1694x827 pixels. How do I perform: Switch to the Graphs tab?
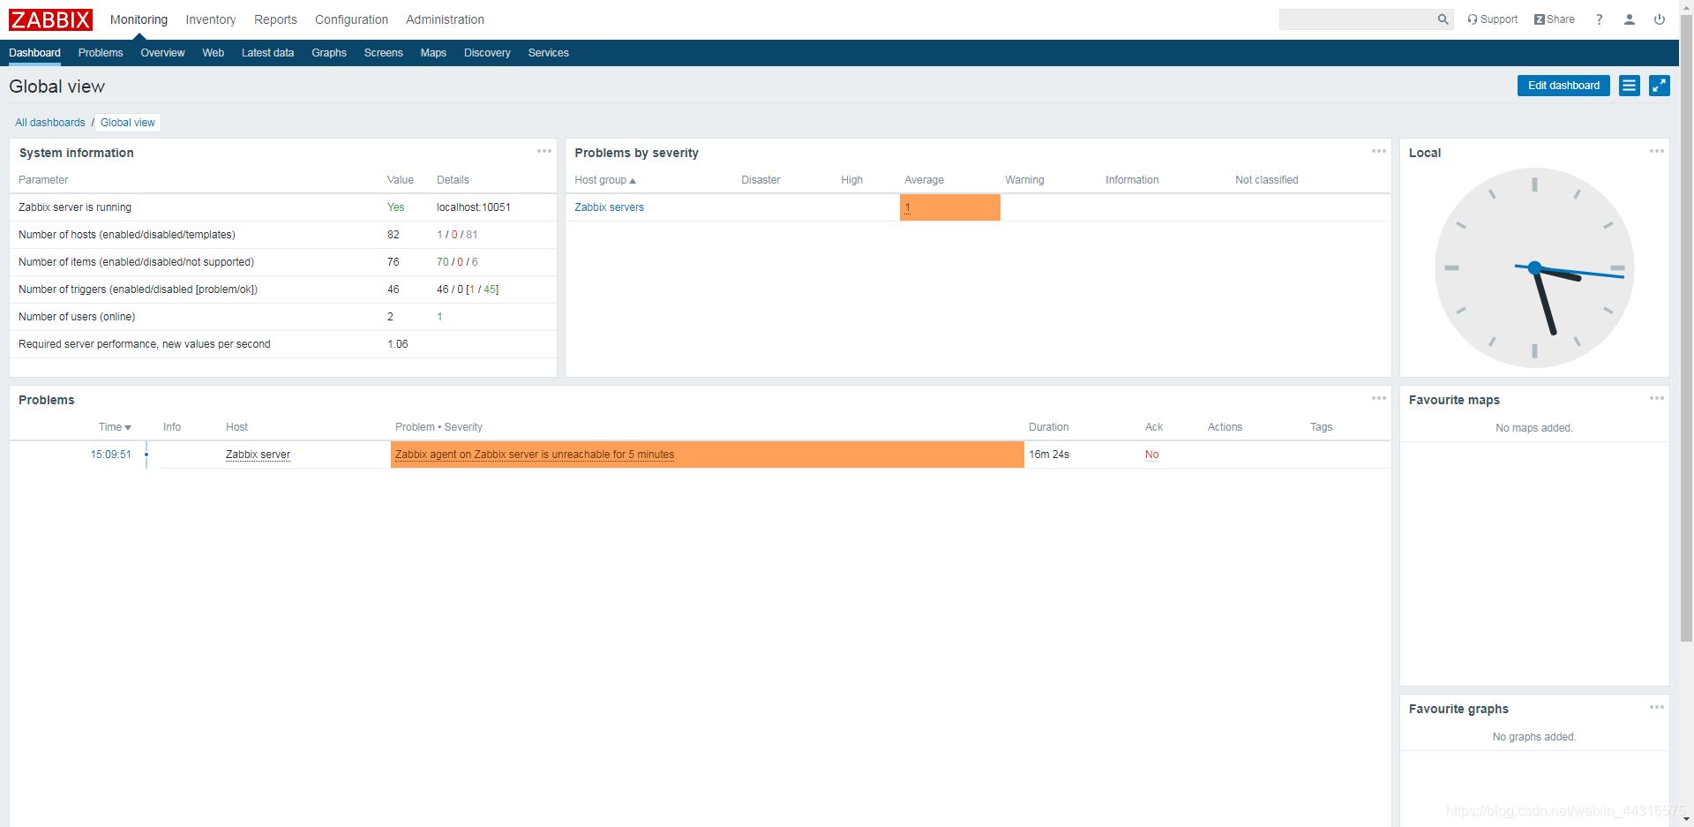(x=329, y=53)
